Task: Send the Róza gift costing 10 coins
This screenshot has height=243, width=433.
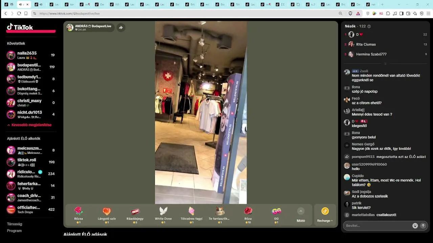Action: click(248, 215)
